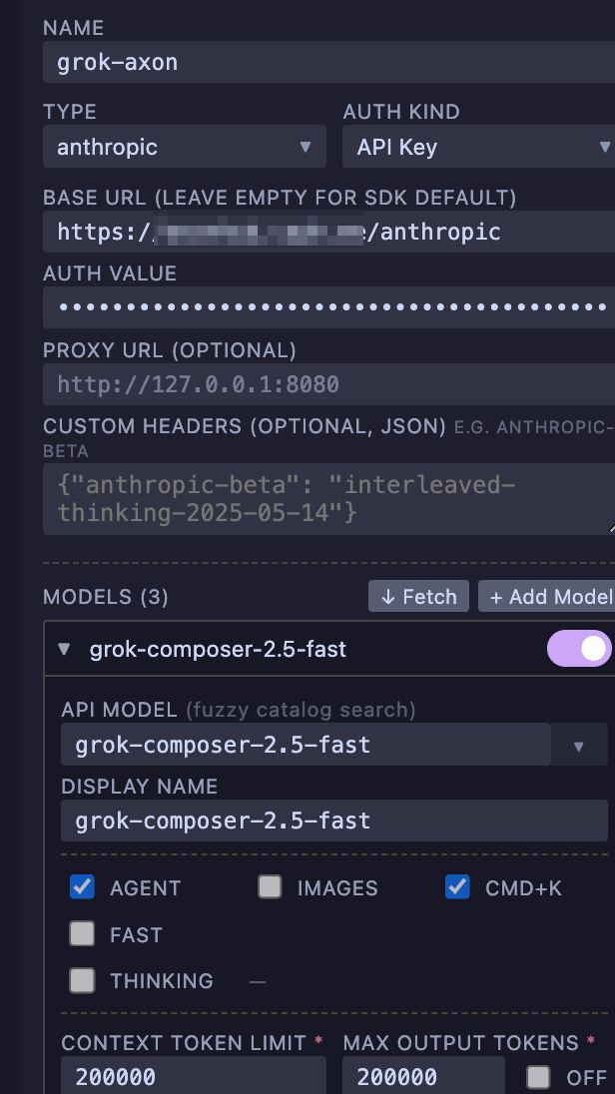The image size is (615, 1094).
Task: Check the FAST checkbox
Action: pyautogui.click(x=82, y=933)
